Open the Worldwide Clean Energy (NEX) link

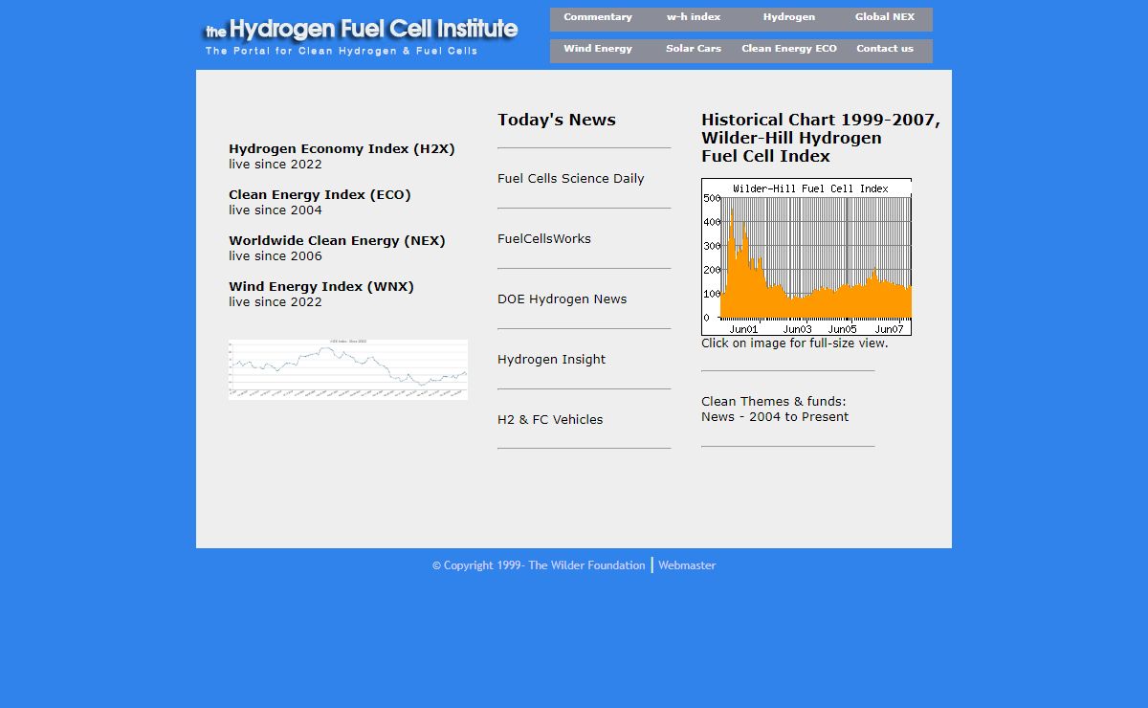(337, 241)
